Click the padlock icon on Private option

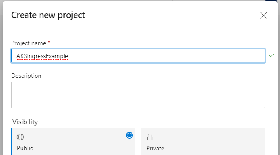click(150, 137)
